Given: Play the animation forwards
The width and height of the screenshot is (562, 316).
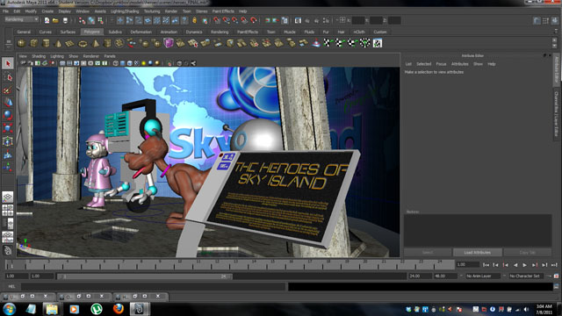Looking at the screenshot, I should 525,265.
